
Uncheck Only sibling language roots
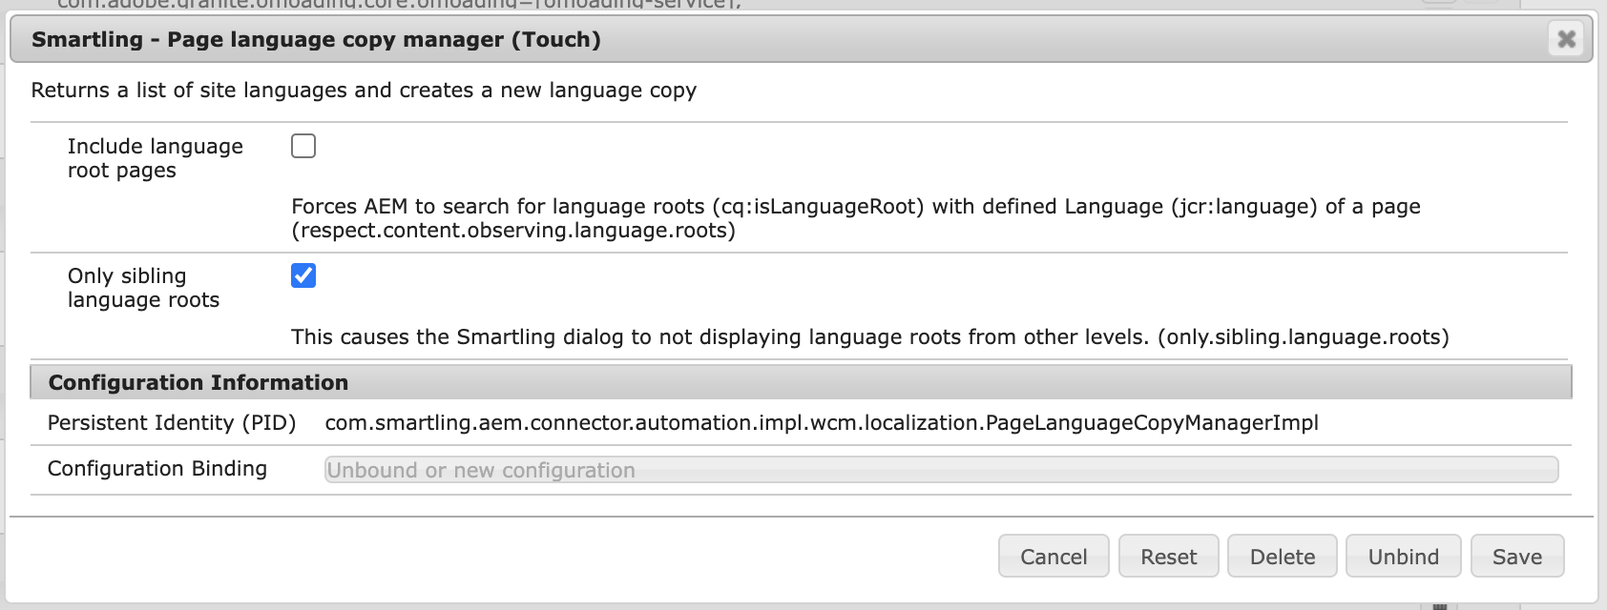(x=303, y=275)
